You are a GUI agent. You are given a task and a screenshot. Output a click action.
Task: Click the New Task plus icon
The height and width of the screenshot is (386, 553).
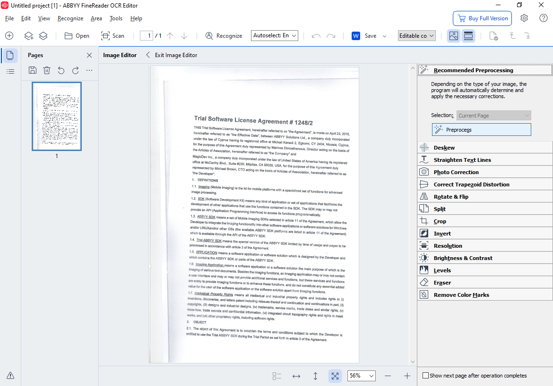click(x=9, y=35)
